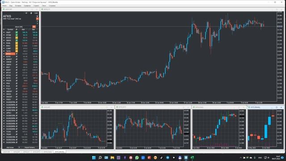Viewport: 286px width, 161px height.
Task: Activate the AFKS,Daily chart window title bar
Action: click(219, 107)
